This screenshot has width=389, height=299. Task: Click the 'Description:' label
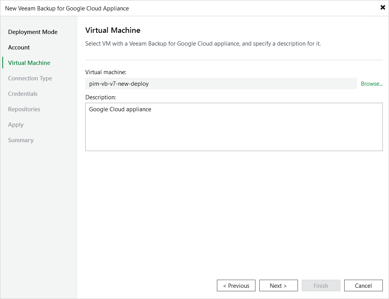pos(100,97)
